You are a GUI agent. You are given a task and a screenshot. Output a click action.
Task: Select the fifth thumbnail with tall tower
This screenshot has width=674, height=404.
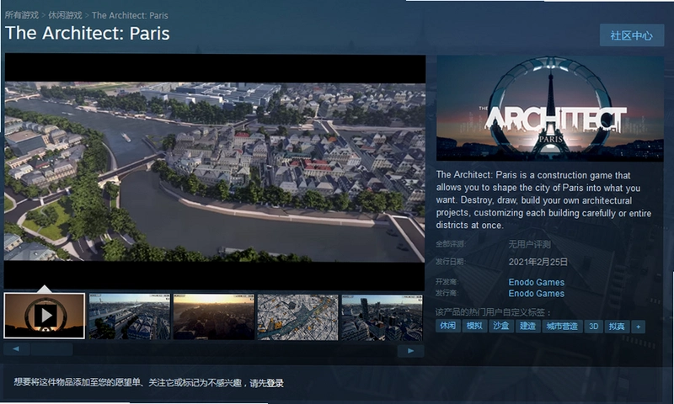382,316
